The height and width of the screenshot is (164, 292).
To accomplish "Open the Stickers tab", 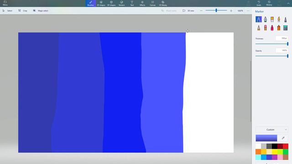I will click(122, 3).
